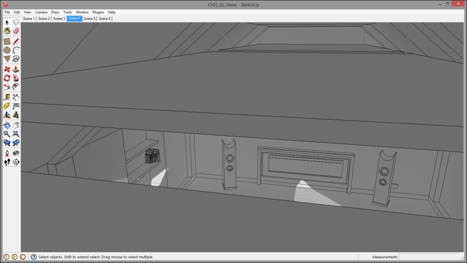467x263 pixels.
Task: Click the active Scene 4 tab
Action: pos(74,18)
